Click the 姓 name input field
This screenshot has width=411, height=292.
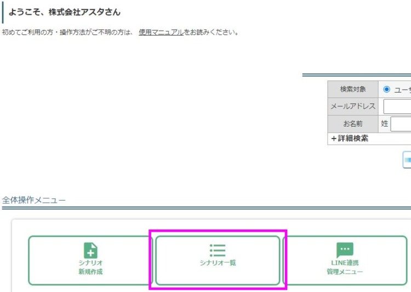pos(401,124)
